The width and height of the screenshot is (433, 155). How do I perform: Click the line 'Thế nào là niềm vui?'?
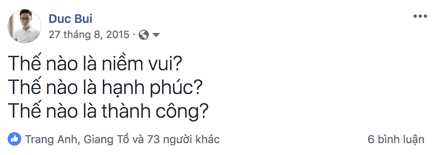(95, 64)
